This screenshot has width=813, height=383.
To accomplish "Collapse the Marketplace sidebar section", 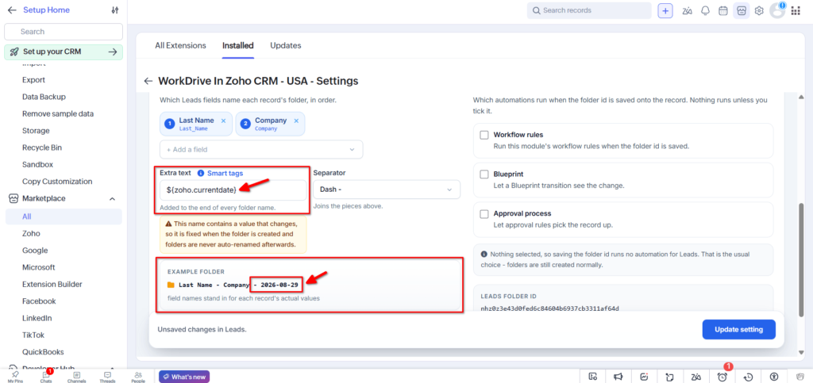I will tap(111, 199).
